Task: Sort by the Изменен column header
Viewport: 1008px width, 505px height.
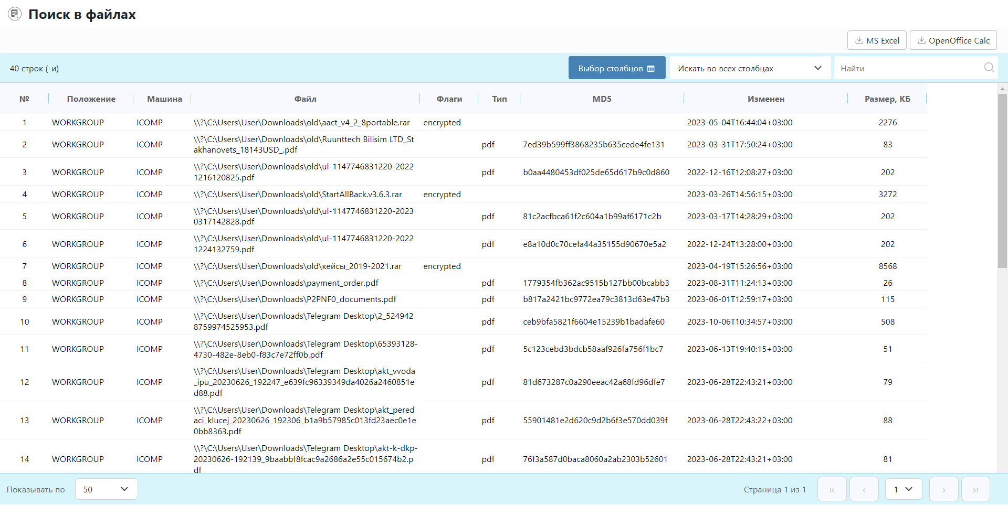Action: pyautogui.click(x=765, y=99)
